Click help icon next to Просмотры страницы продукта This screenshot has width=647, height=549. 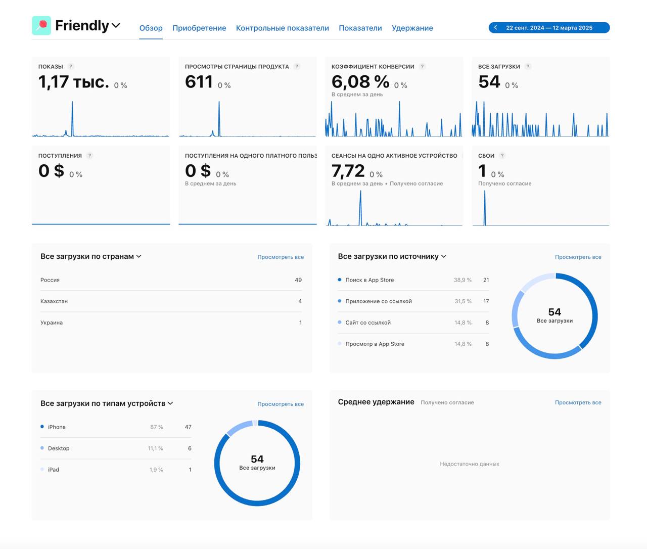tap(297, 67)
